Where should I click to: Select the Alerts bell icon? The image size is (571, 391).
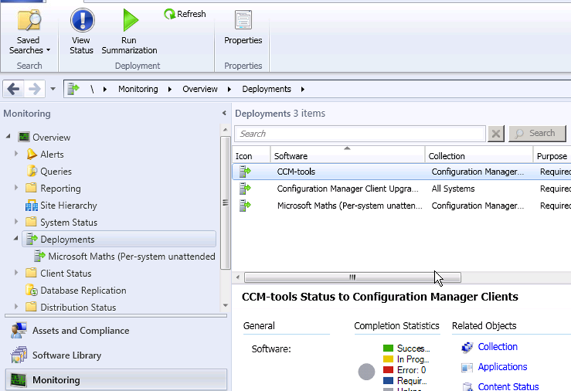click(x=32, y=154)
